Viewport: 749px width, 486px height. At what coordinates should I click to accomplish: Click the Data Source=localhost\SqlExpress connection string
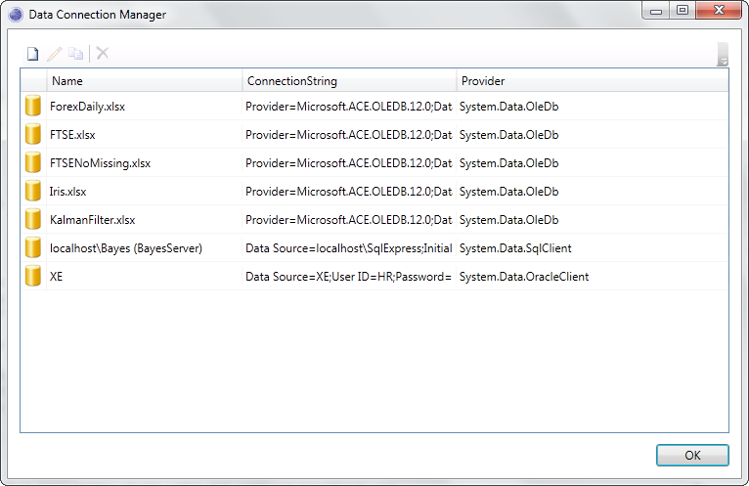click(349, 248)
